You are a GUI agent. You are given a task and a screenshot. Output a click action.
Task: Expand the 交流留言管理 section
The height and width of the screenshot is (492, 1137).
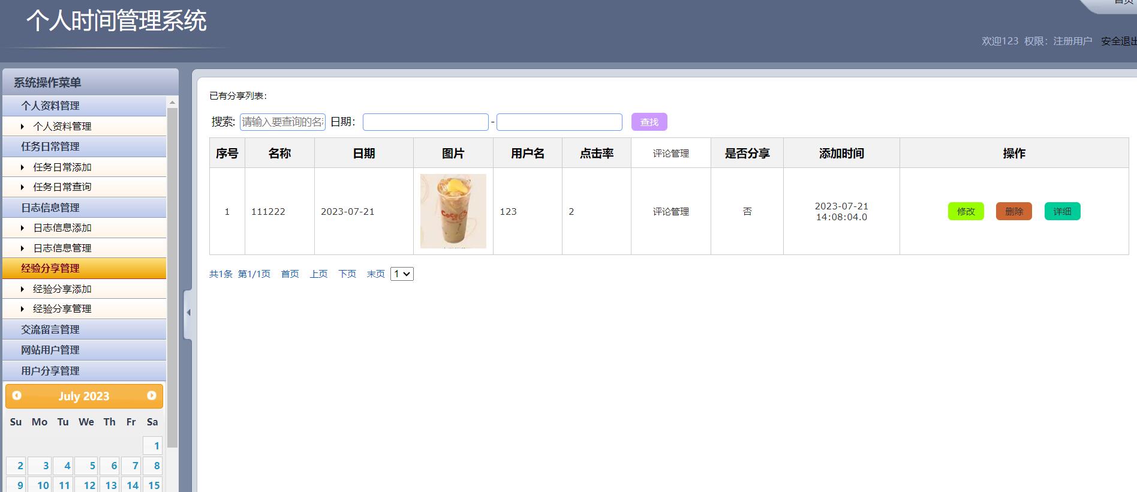coord(84,329)
